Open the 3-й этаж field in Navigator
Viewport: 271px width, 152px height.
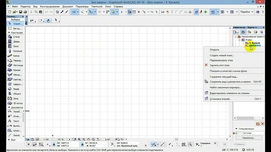pos(254,133)
